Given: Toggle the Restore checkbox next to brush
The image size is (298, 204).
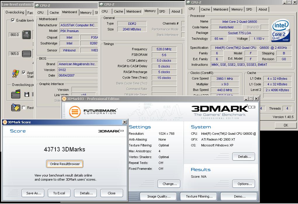Looking at the screenshot, I should point(24,108).
